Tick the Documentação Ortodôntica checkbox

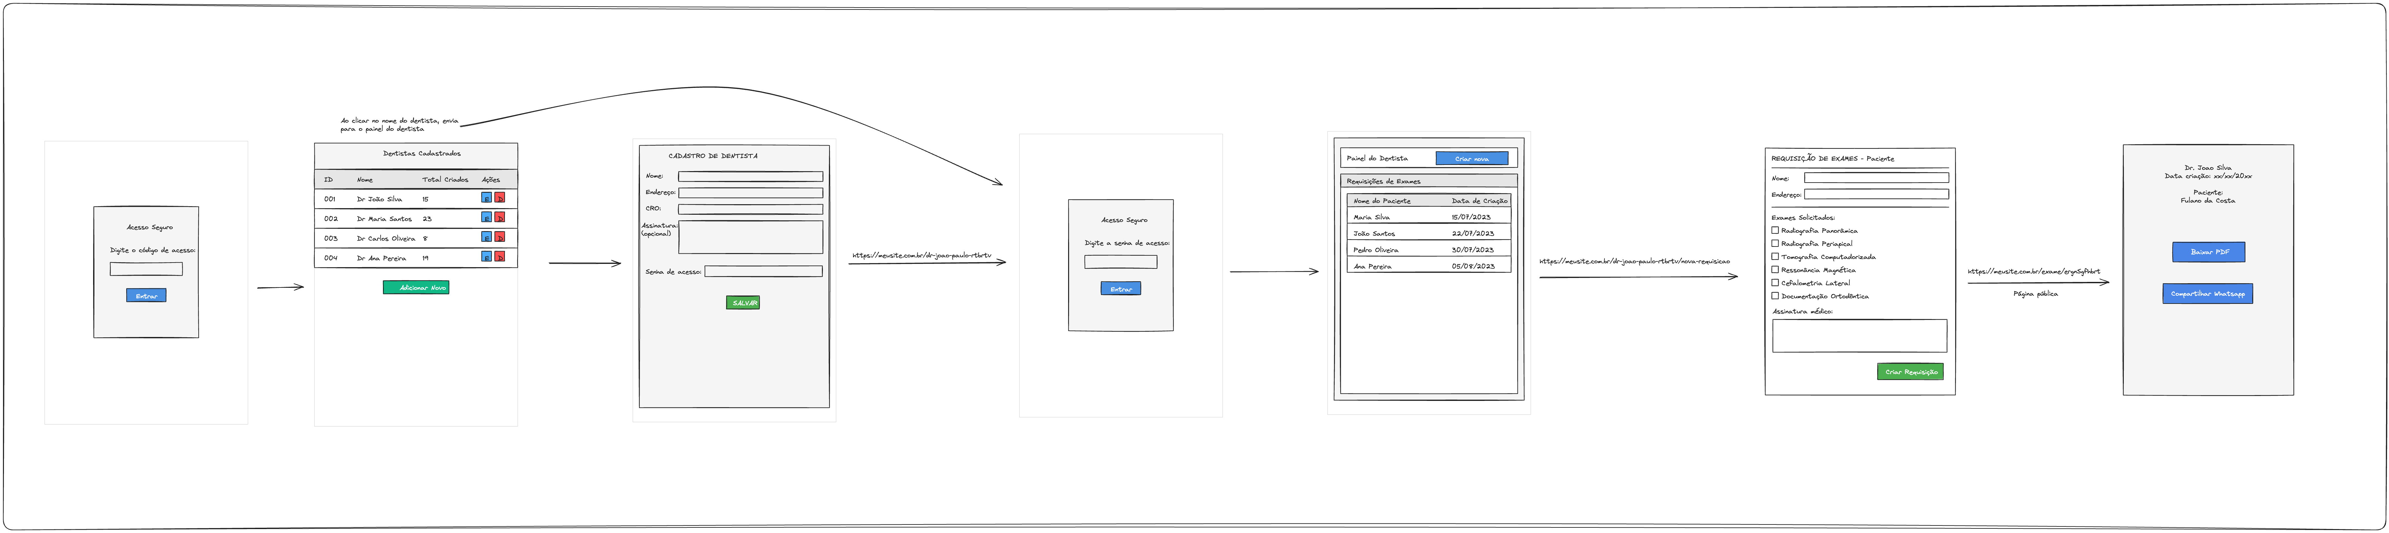(1775, 296)
